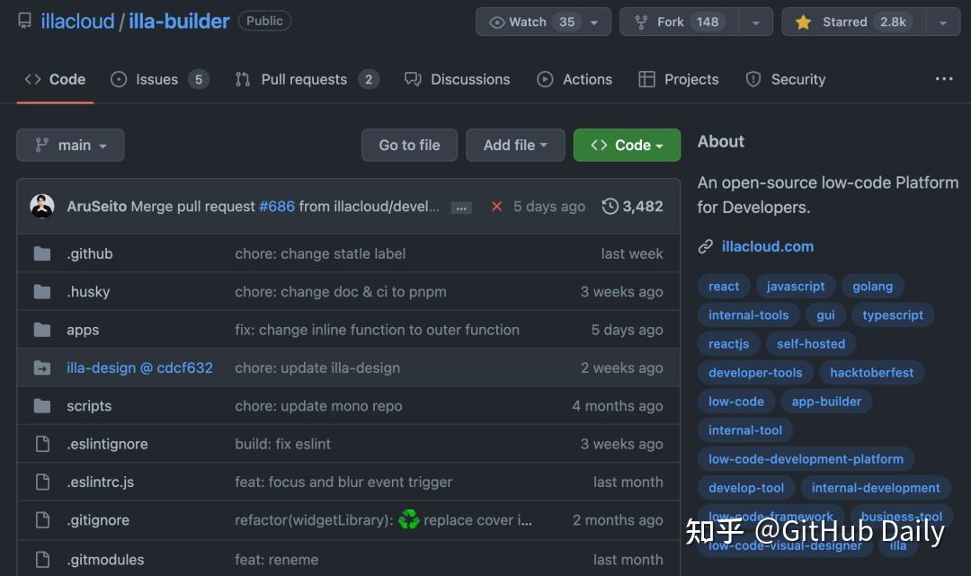Viewport: 971px width, 576px height.
Task: Click the link icon beside illacloud.com
Action: tap(704, 245)
